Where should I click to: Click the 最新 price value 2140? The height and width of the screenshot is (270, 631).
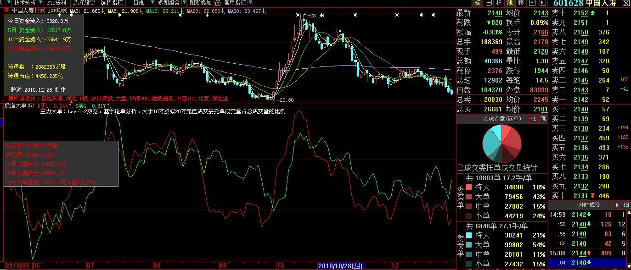pyautogui.click(x=495, y=13)
